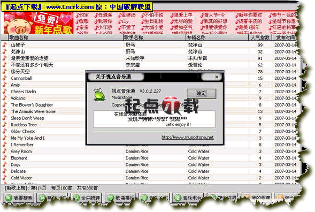
Task: Close the 关于视点音乐通 dialog
Action: coord(217,77)
